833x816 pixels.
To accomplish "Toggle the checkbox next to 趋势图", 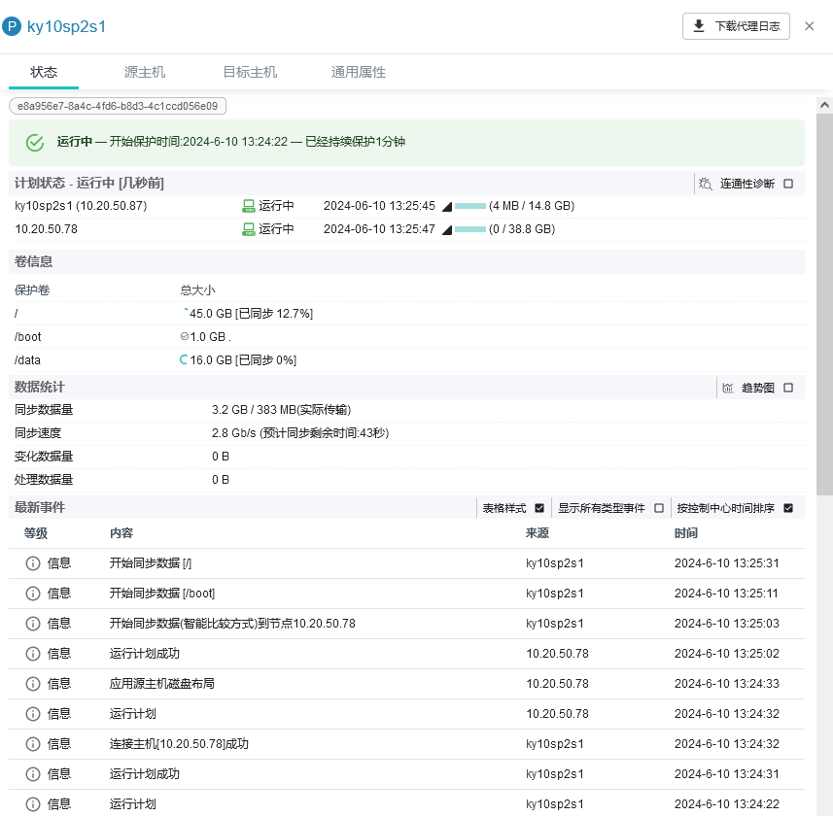I will tap(787, 387).
